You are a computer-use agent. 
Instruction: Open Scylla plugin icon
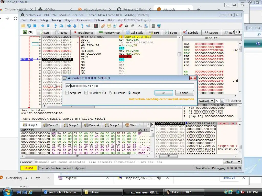[96, 26]
